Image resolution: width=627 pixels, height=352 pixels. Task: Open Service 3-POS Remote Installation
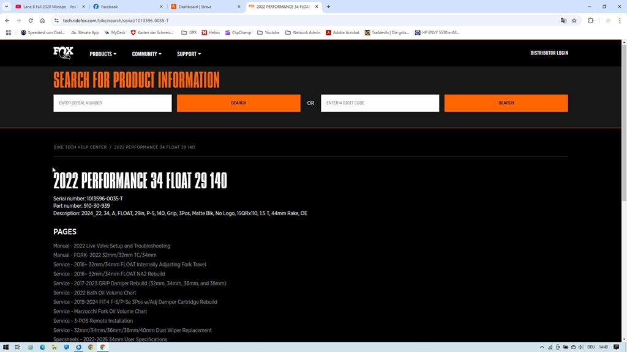pyautogui.click(x=93, y=321)
